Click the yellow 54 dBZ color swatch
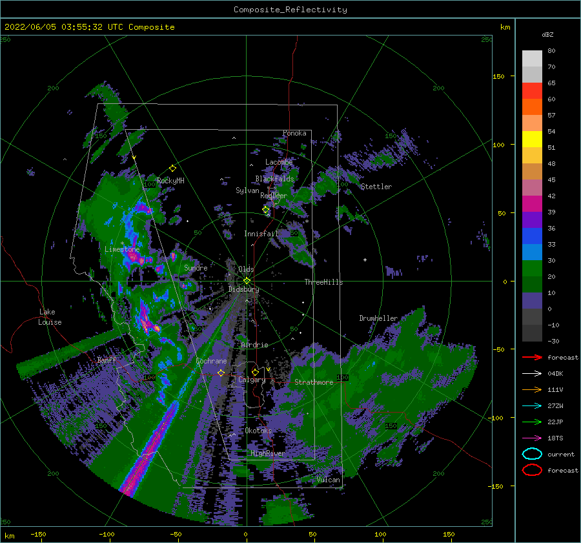The width and height of the screenshot is (581, 543). [532, 139]
